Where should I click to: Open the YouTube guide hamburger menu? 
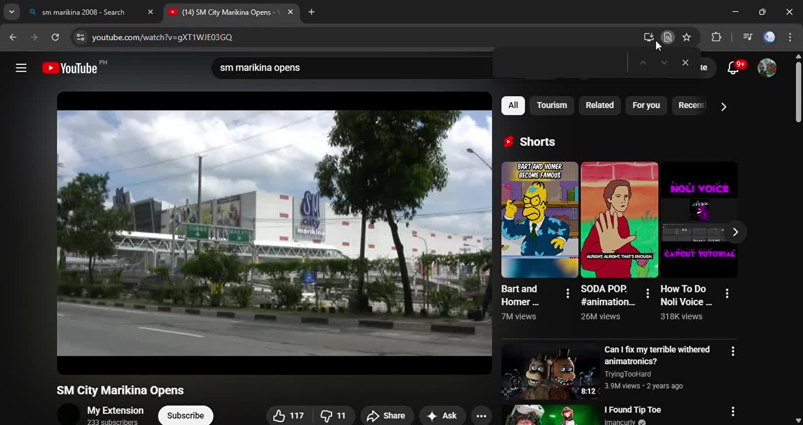click(x=21, y=68)
